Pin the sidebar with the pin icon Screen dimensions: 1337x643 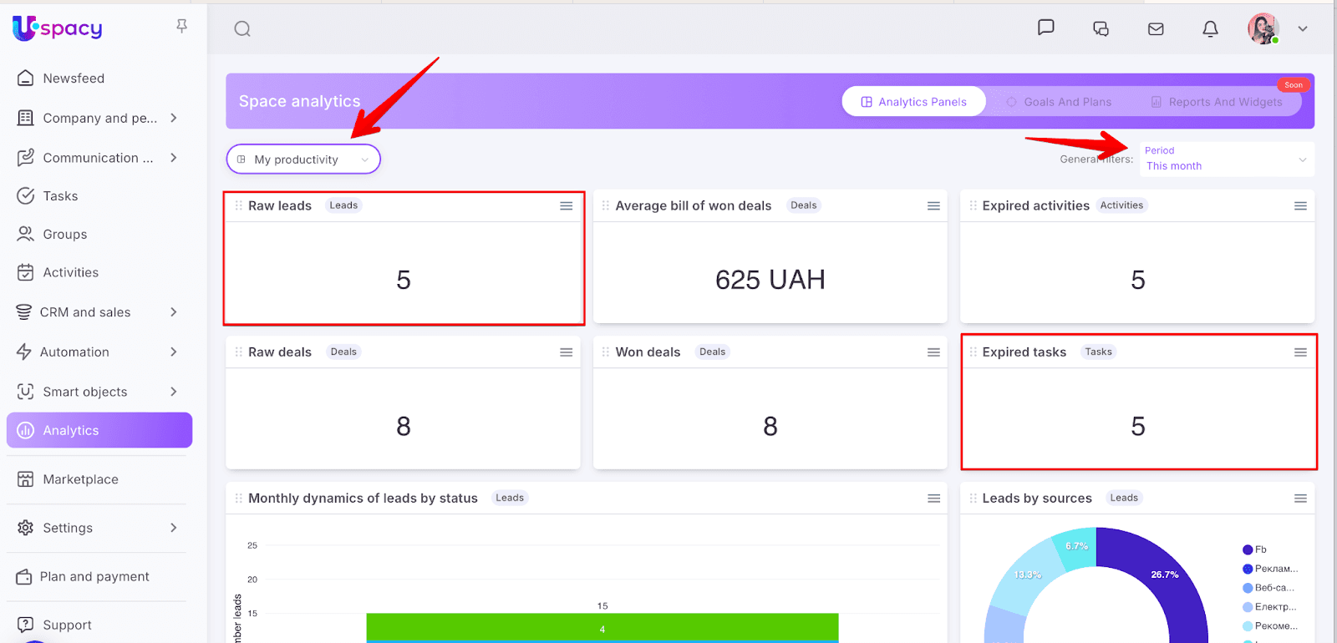coord(181,27)
